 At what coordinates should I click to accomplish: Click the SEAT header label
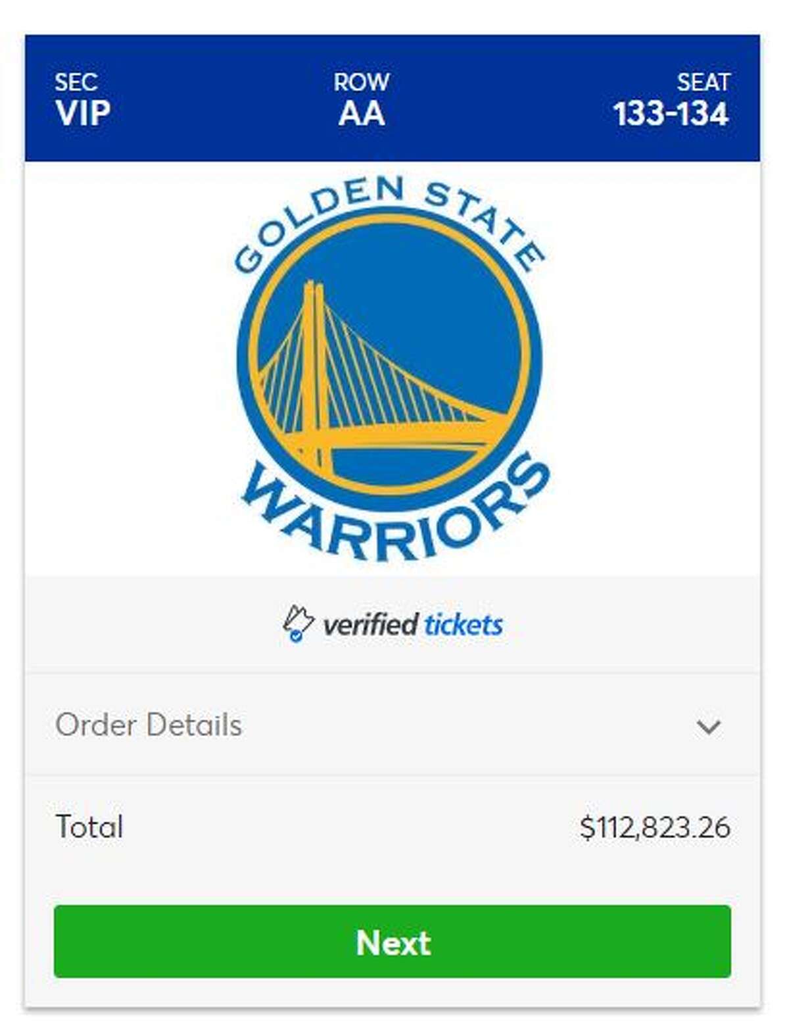click(703, 82)
